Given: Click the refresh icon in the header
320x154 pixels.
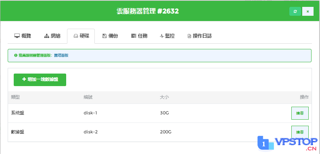Looking at the screenshot, I should point(295,11).
